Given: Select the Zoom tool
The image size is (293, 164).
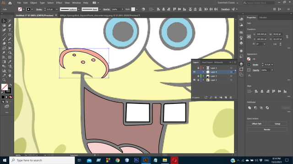Looking at the screenshot, I should pyautogui.click(x=4, y=80).
